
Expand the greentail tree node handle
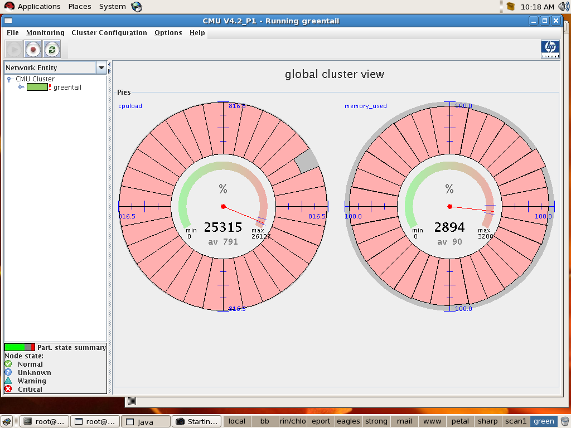click(x=21, y=87)
